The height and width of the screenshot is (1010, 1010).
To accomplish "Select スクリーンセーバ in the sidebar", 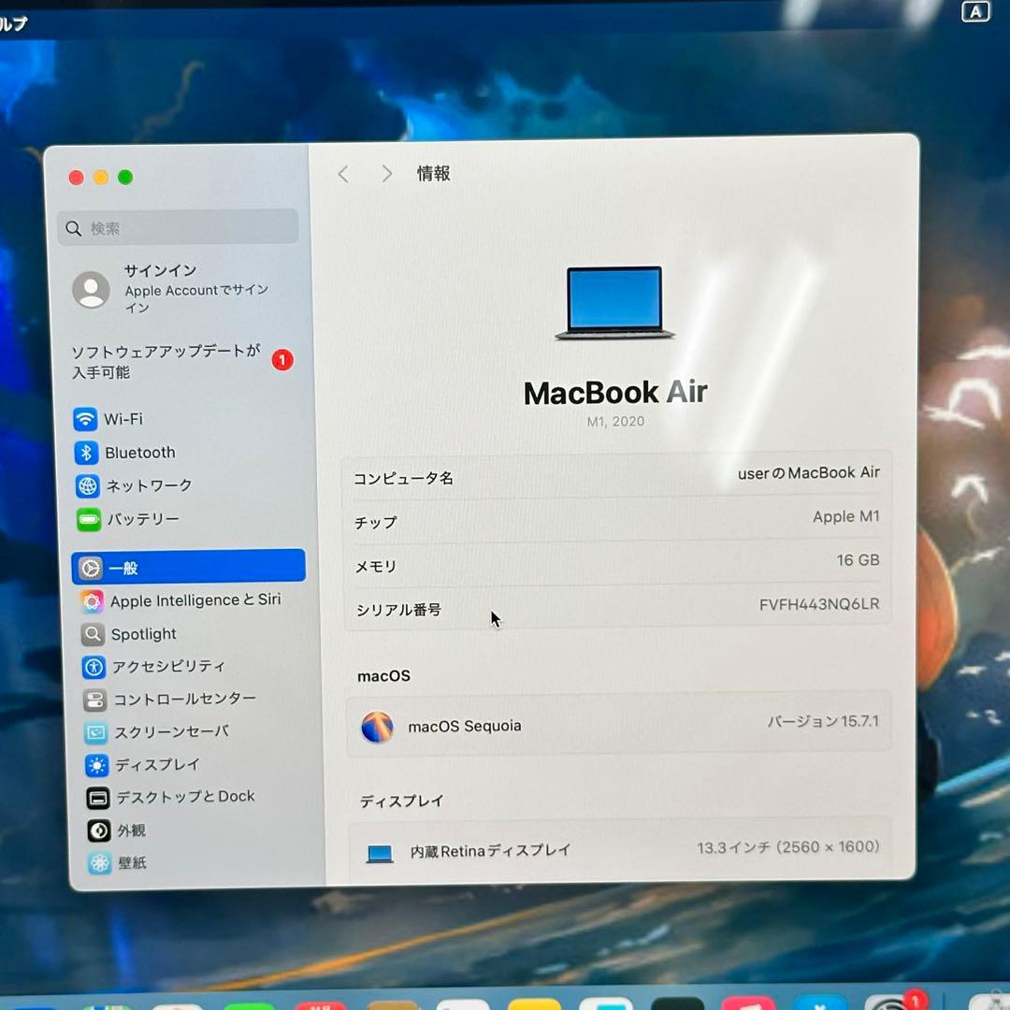I will (x=173, y=732).
